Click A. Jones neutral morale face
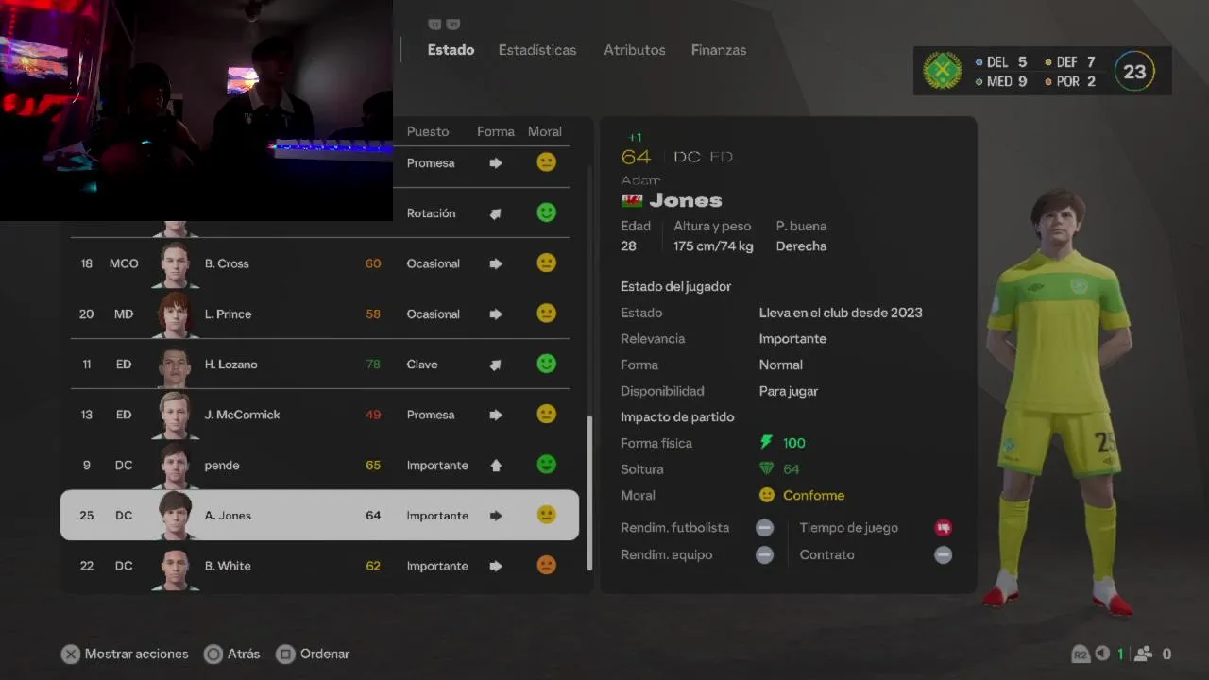This screenshot has height=680, width=1209. tap(546, 515)
